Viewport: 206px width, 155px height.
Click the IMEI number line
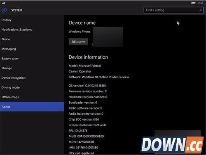pos(83,148)
